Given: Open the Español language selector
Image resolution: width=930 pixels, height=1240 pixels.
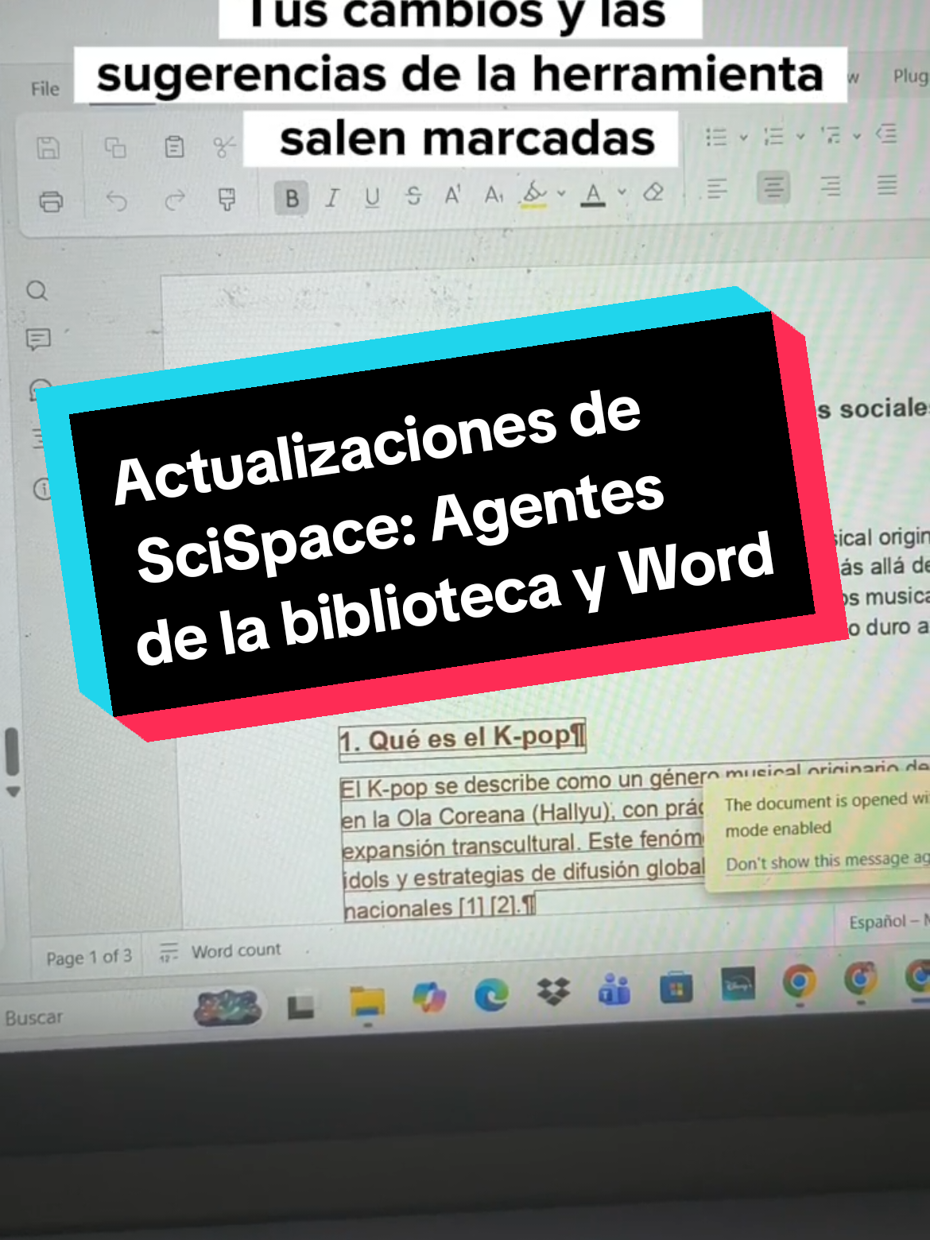Looking at the screenshot, I should click(x=889, y=921).
